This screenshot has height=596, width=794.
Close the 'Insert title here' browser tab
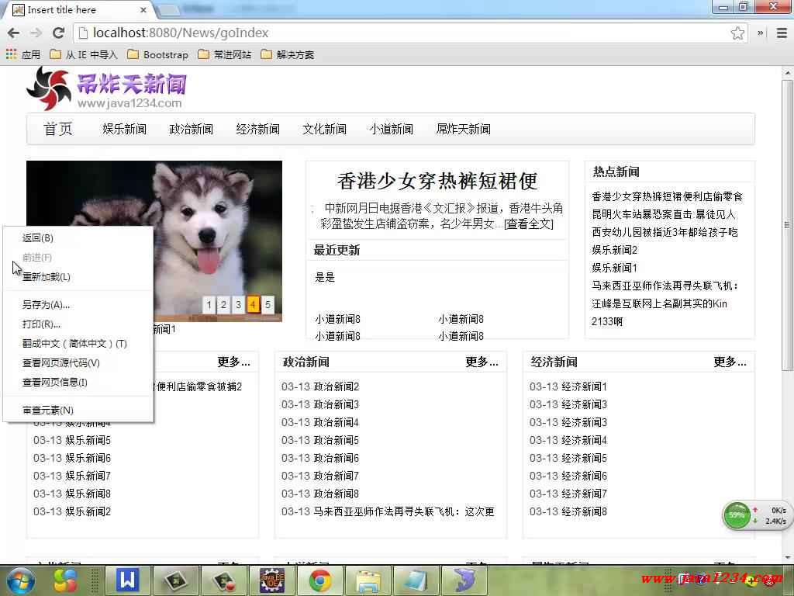tap(143, 9)
